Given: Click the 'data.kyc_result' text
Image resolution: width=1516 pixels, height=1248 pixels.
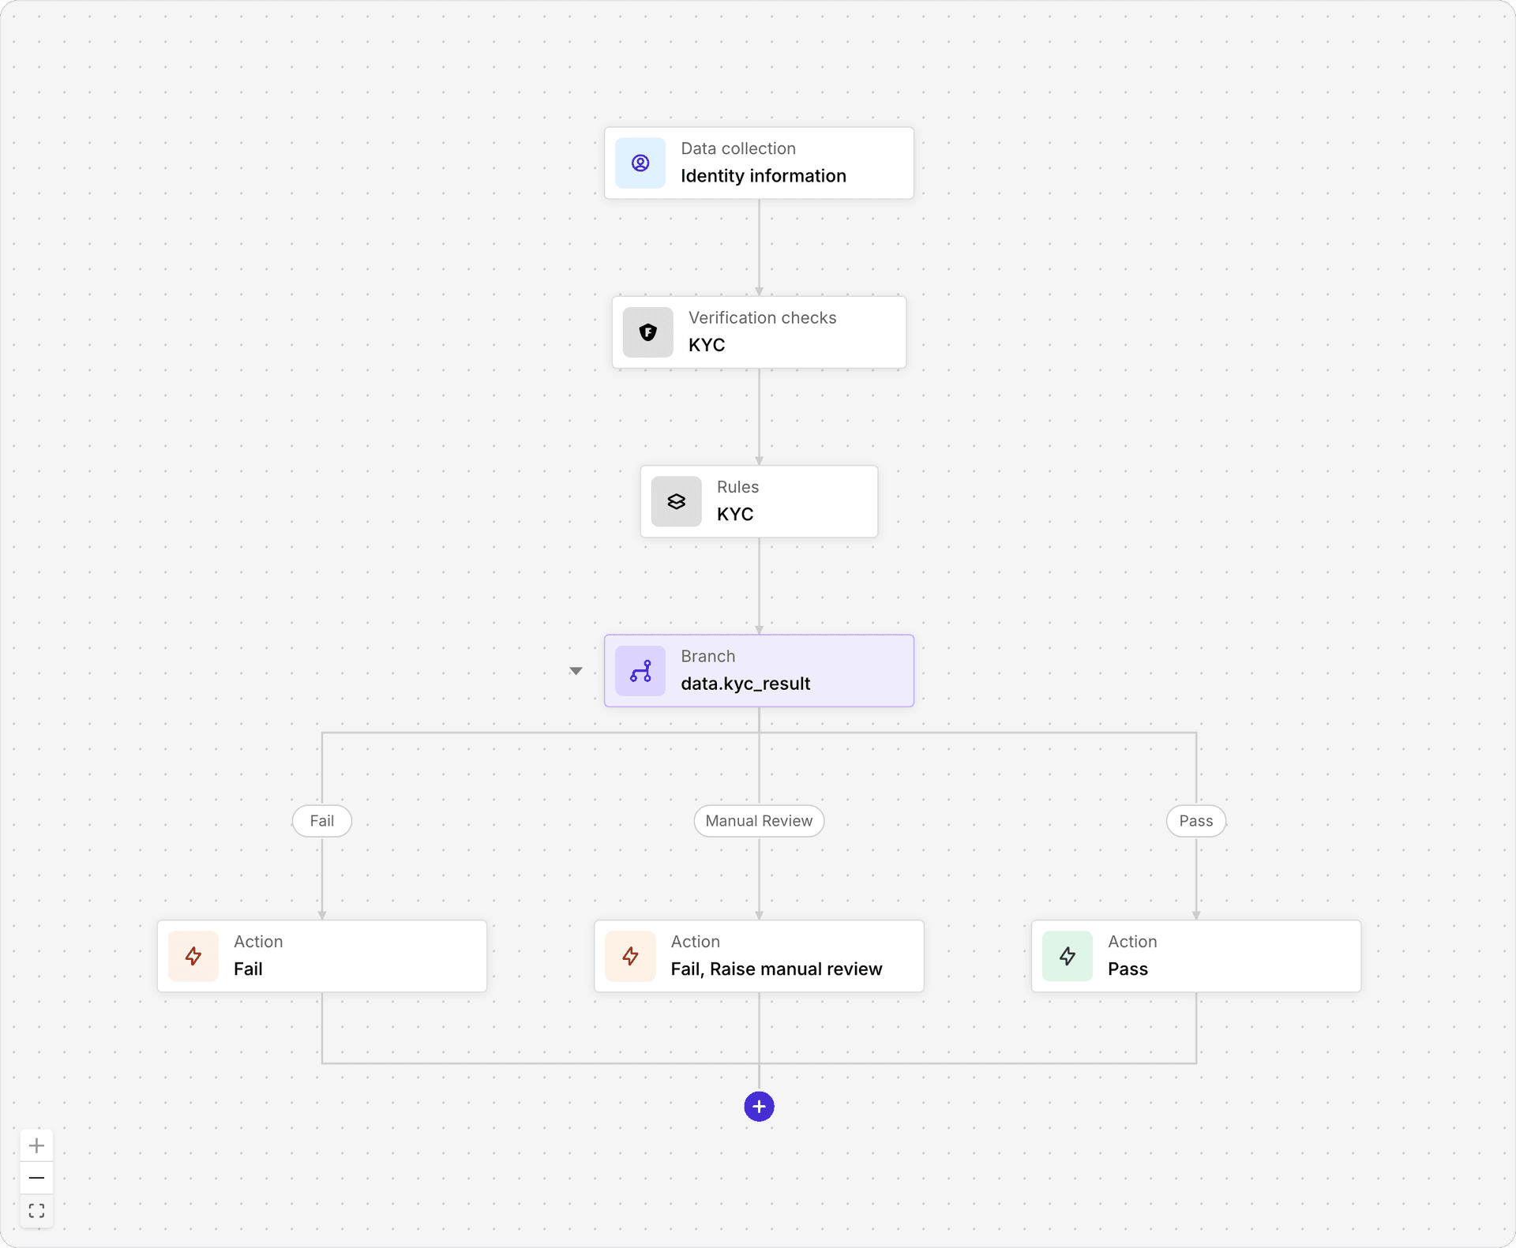Looking at the screenshot, I should click(745, 684).
